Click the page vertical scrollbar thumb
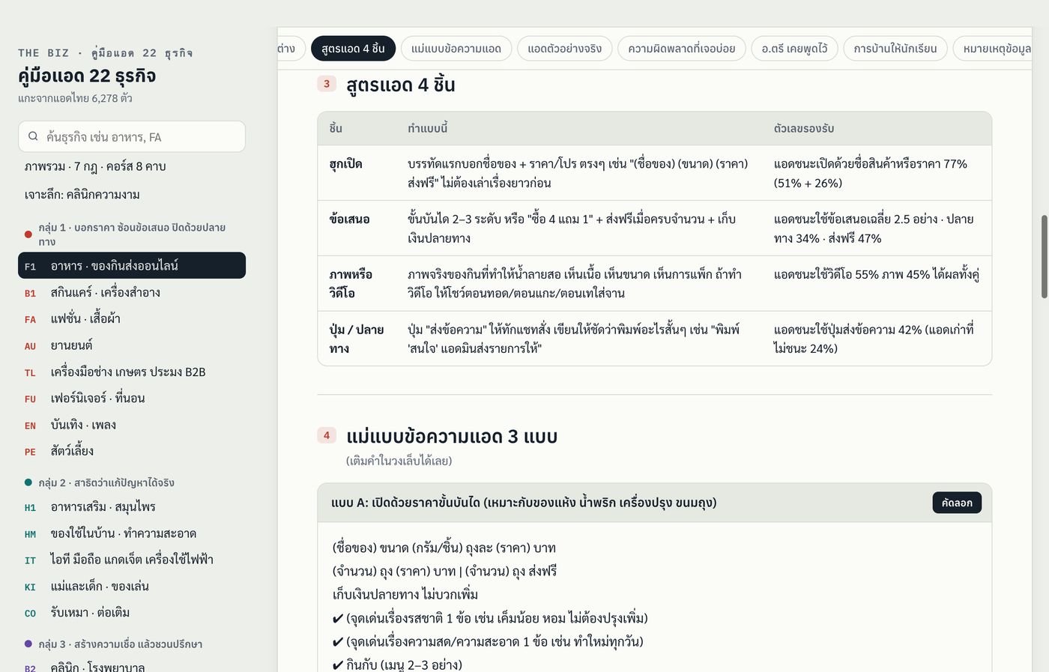Image resolution: width=1049 pixels, height=672 pixels. [1044, 257]
